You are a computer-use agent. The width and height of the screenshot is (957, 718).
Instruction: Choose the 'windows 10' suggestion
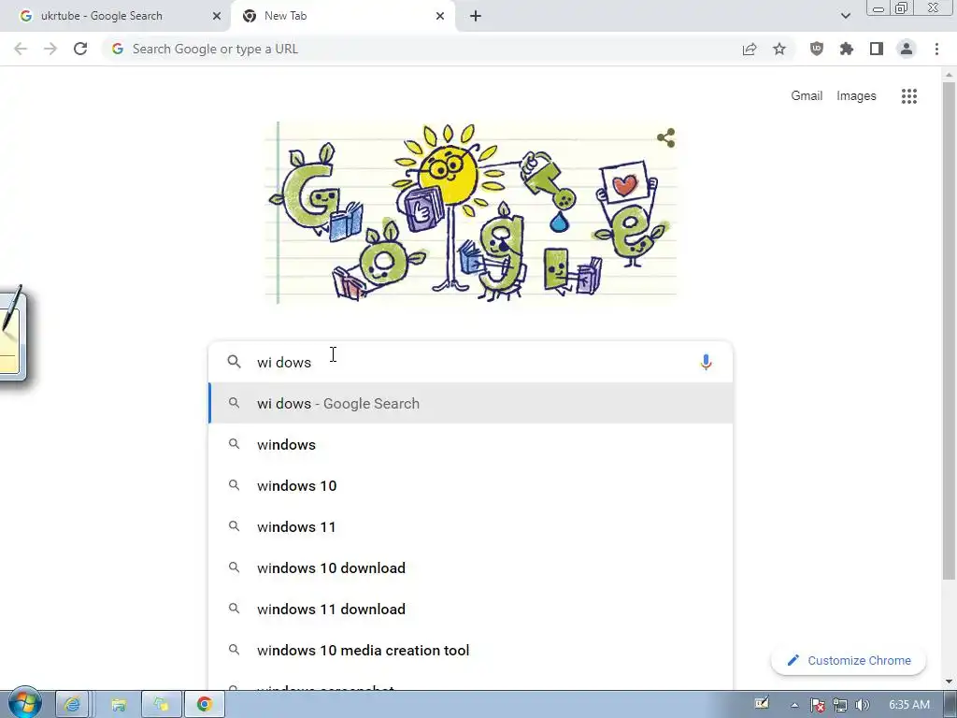tap(471, 485)
